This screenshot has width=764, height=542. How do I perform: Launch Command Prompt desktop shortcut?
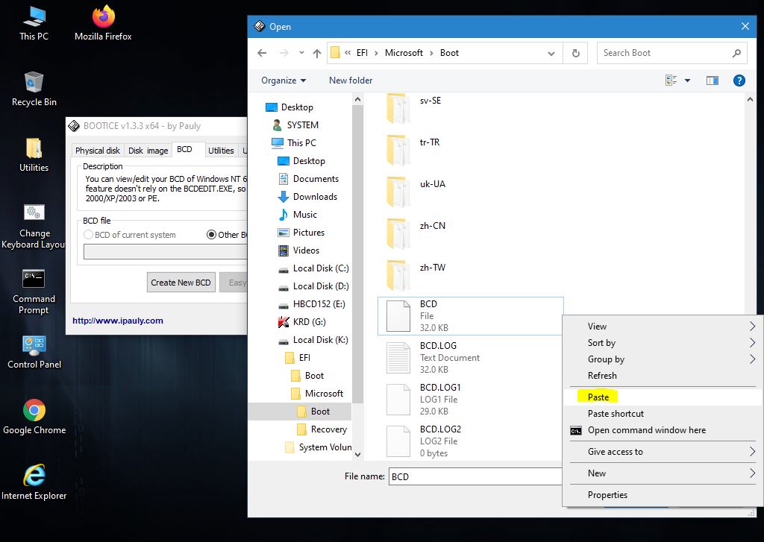[x=34, y=291]
